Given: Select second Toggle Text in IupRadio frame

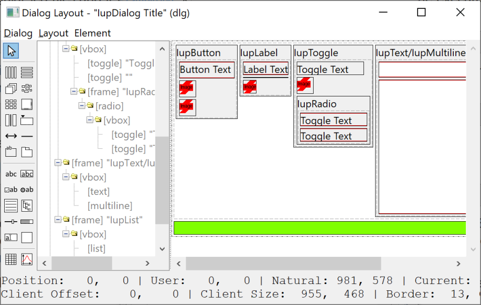Looking at the screenshot, I should click(x=333, y=136).
